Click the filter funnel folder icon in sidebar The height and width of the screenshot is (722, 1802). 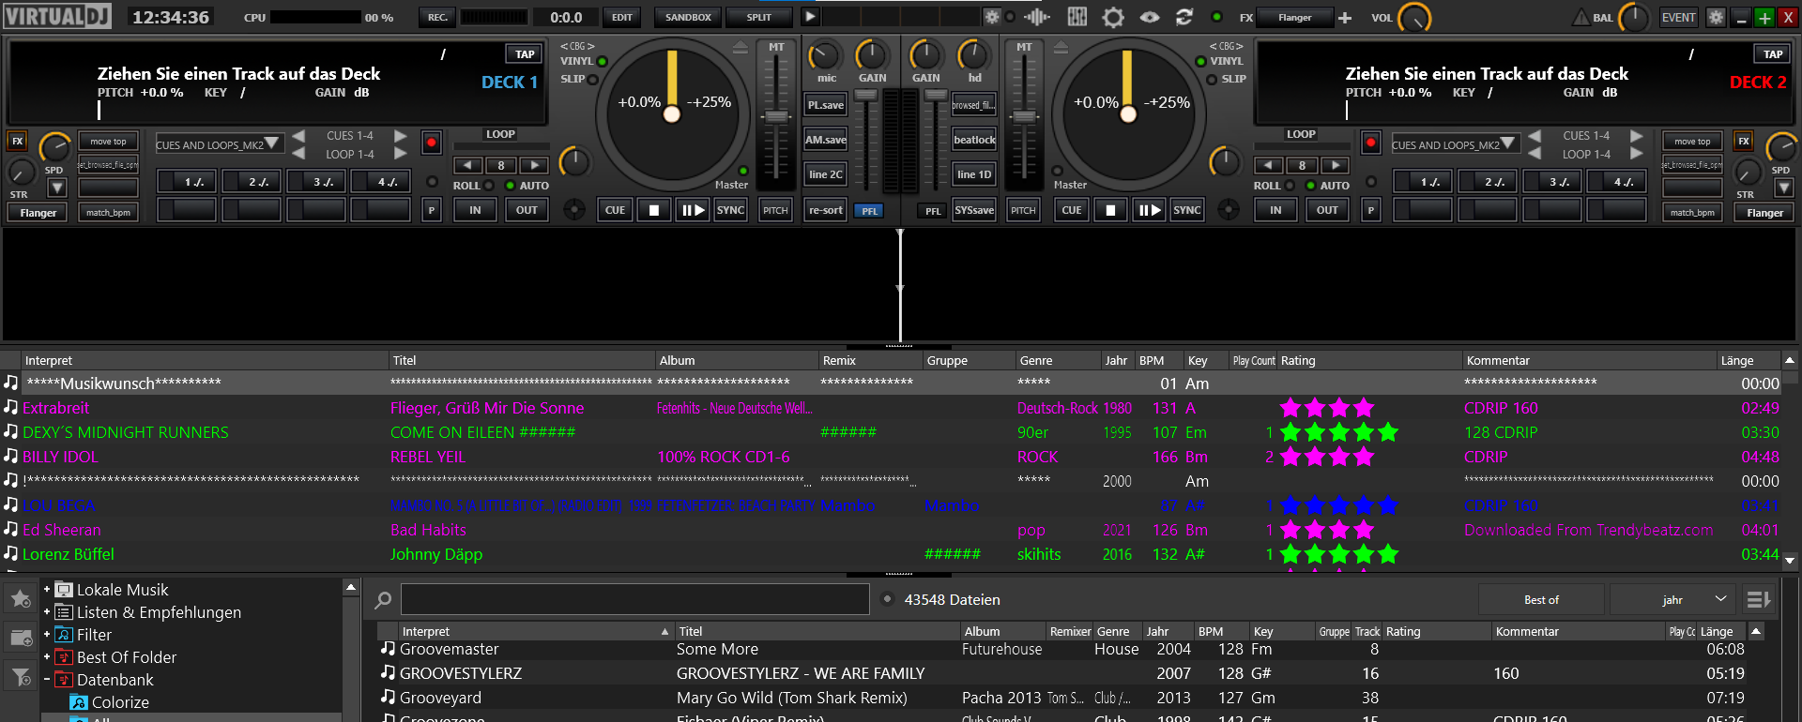[x=21, y=675]
